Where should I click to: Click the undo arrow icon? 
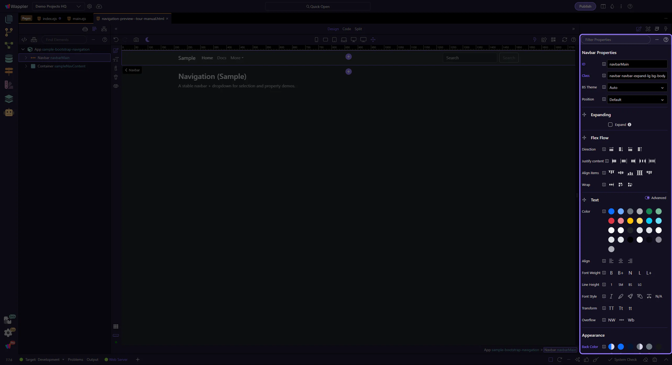click(x=116, y=40)
